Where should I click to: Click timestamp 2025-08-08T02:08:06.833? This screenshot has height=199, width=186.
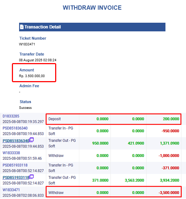pyautogui.click(x=23, y=195)
